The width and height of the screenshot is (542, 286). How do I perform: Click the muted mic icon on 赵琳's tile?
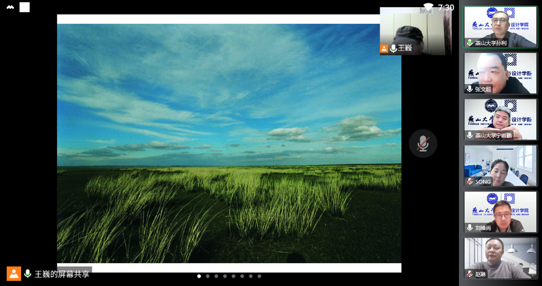469,274
